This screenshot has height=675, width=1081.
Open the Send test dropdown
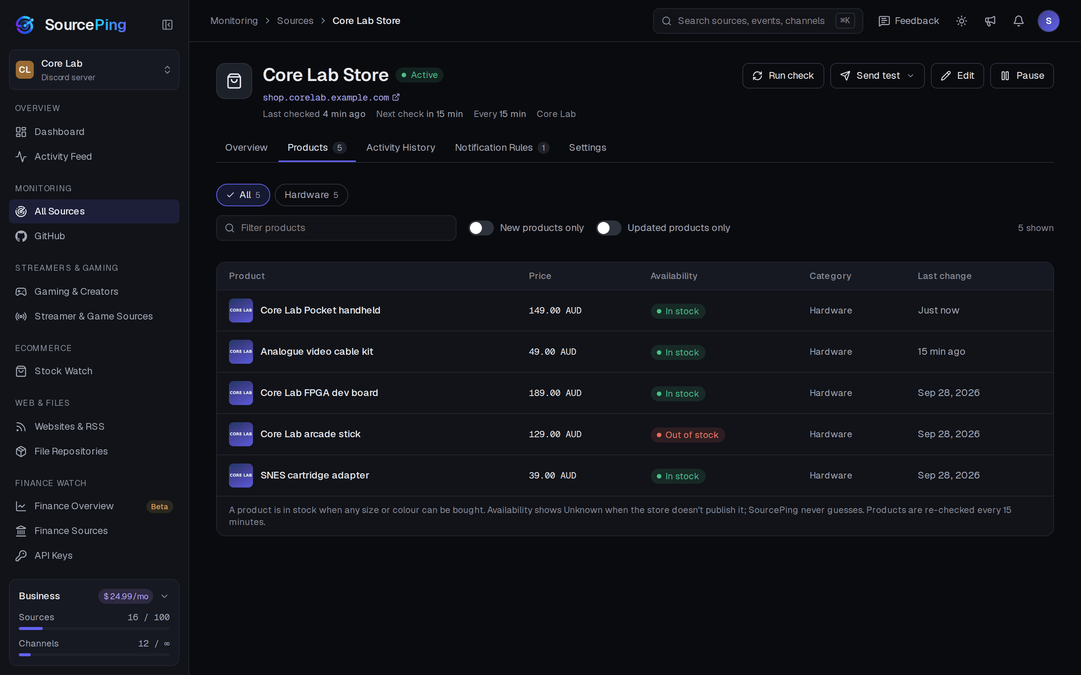[877, 76]
